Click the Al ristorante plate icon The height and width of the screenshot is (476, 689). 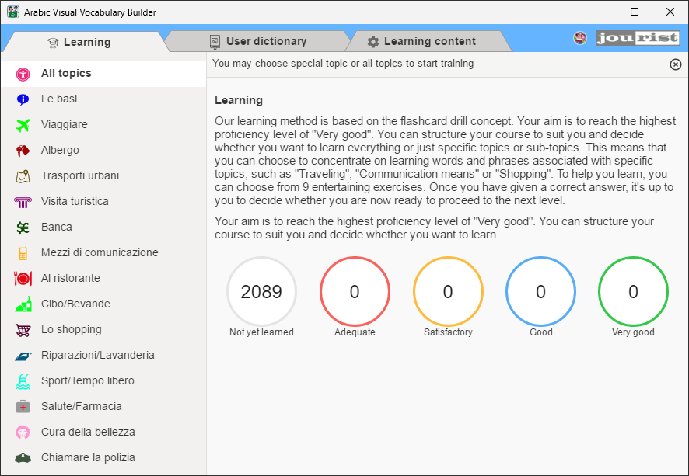23,279
